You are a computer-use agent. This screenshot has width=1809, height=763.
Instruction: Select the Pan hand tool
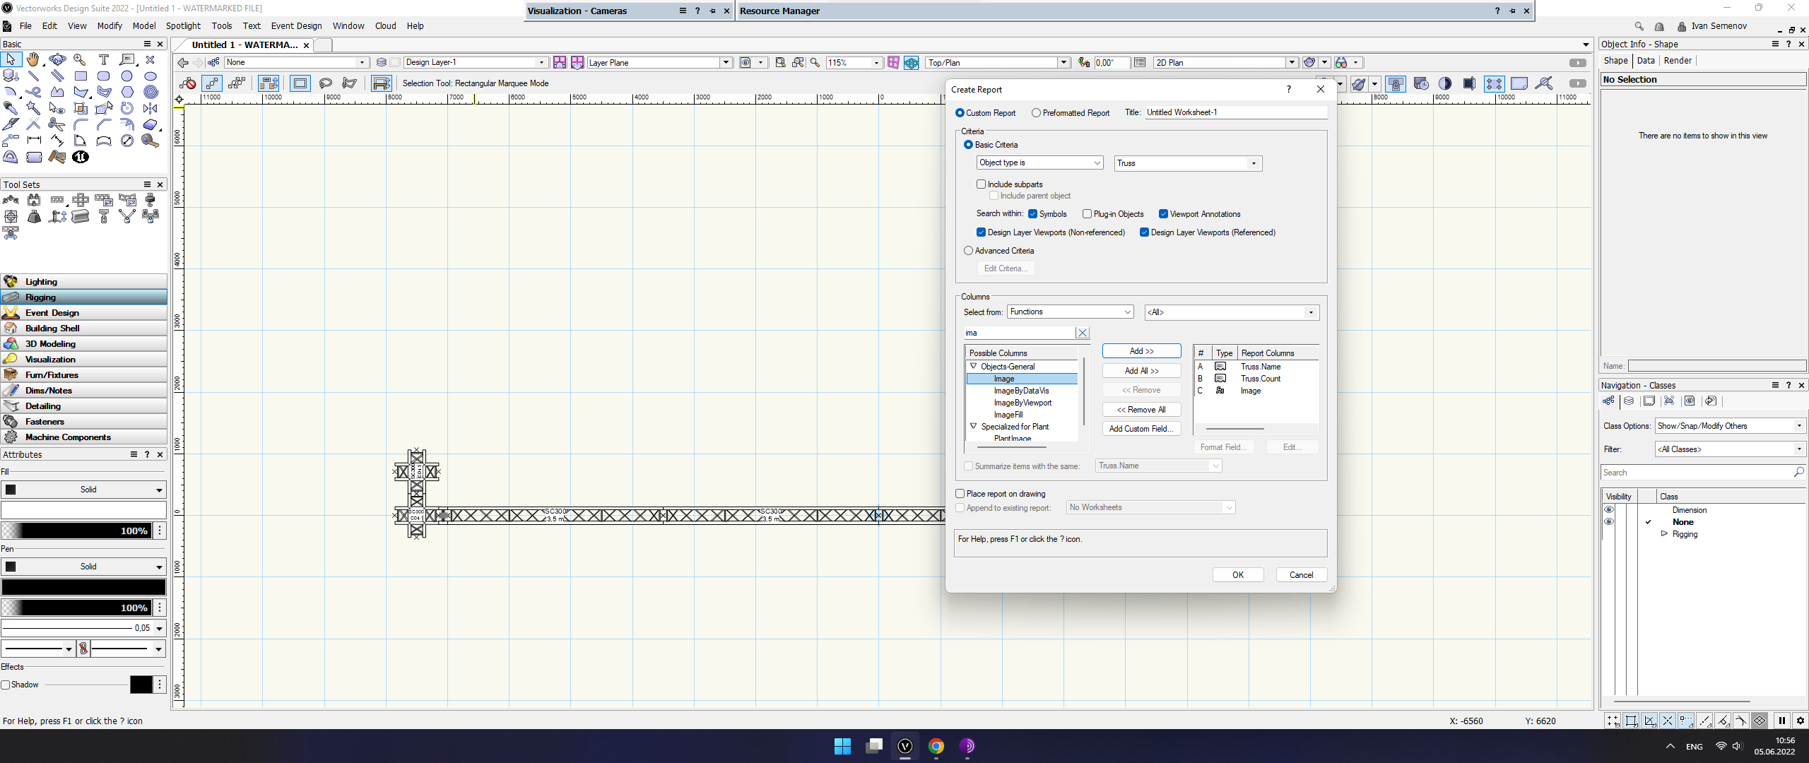(x=33, y=60)
